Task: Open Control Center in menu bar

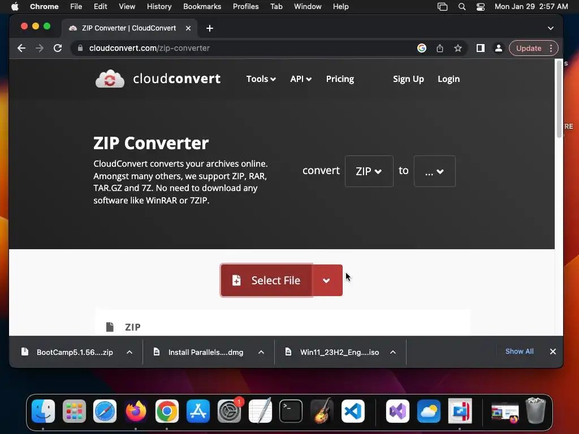Action: [481, 7]
